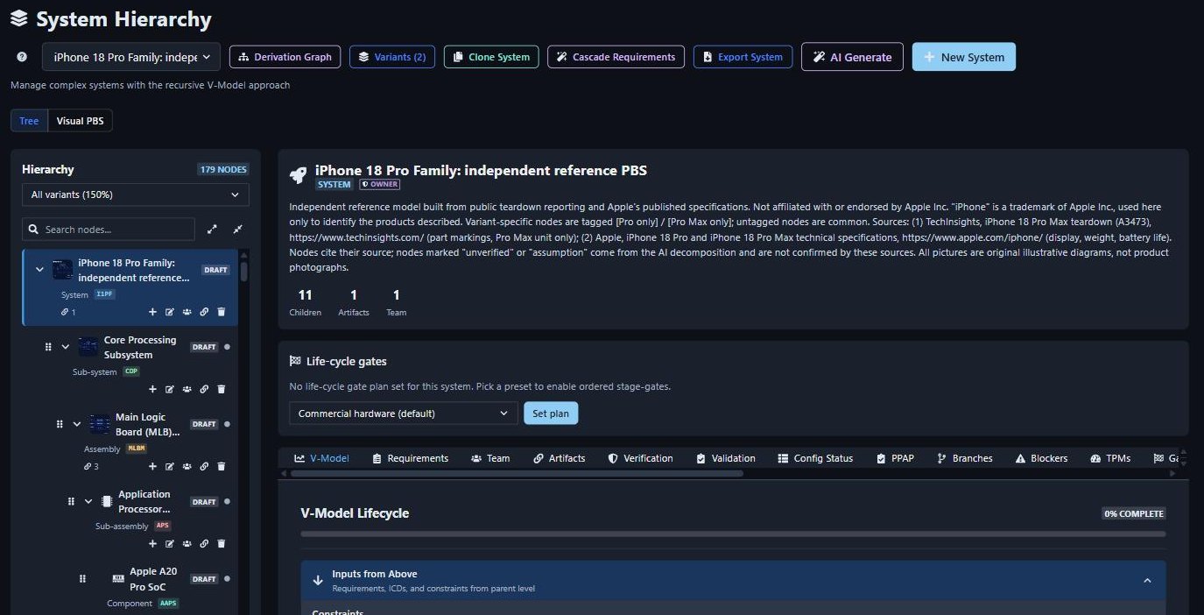Viewport: 1204px width, 615px height.
Task: Switch to the Visual PBS view
Action: click(80, 121)
